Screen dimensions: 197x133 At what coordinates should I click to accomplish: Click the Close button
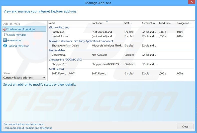185,126
